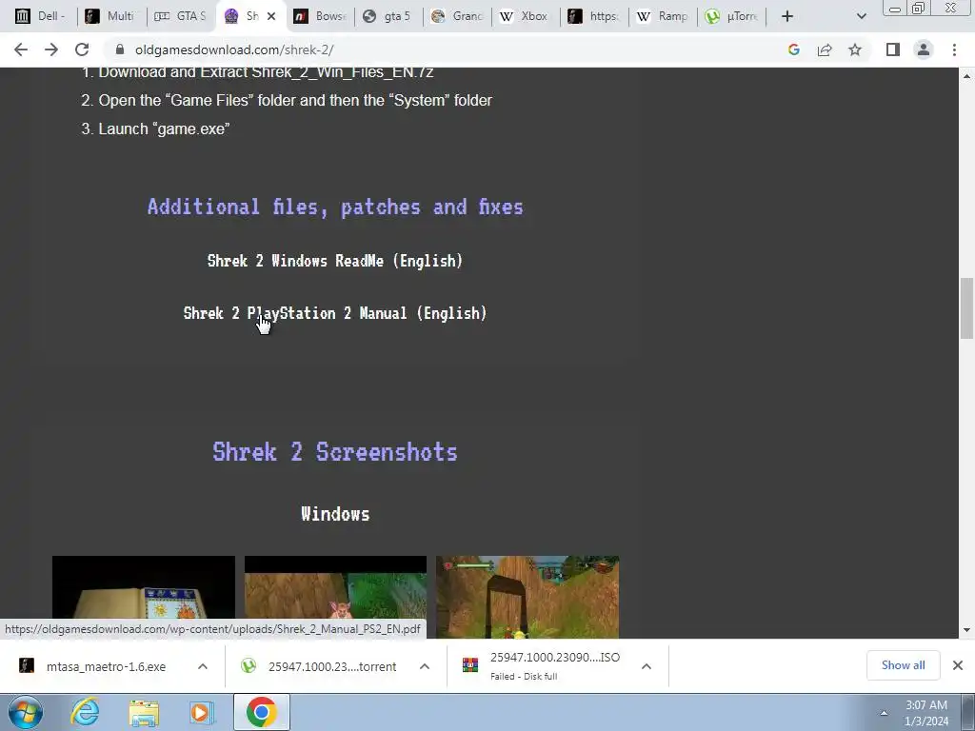Close the active Shrek tab
This screenshot has width=975, height=731.
pyautogui.click(x=271, y=16)
